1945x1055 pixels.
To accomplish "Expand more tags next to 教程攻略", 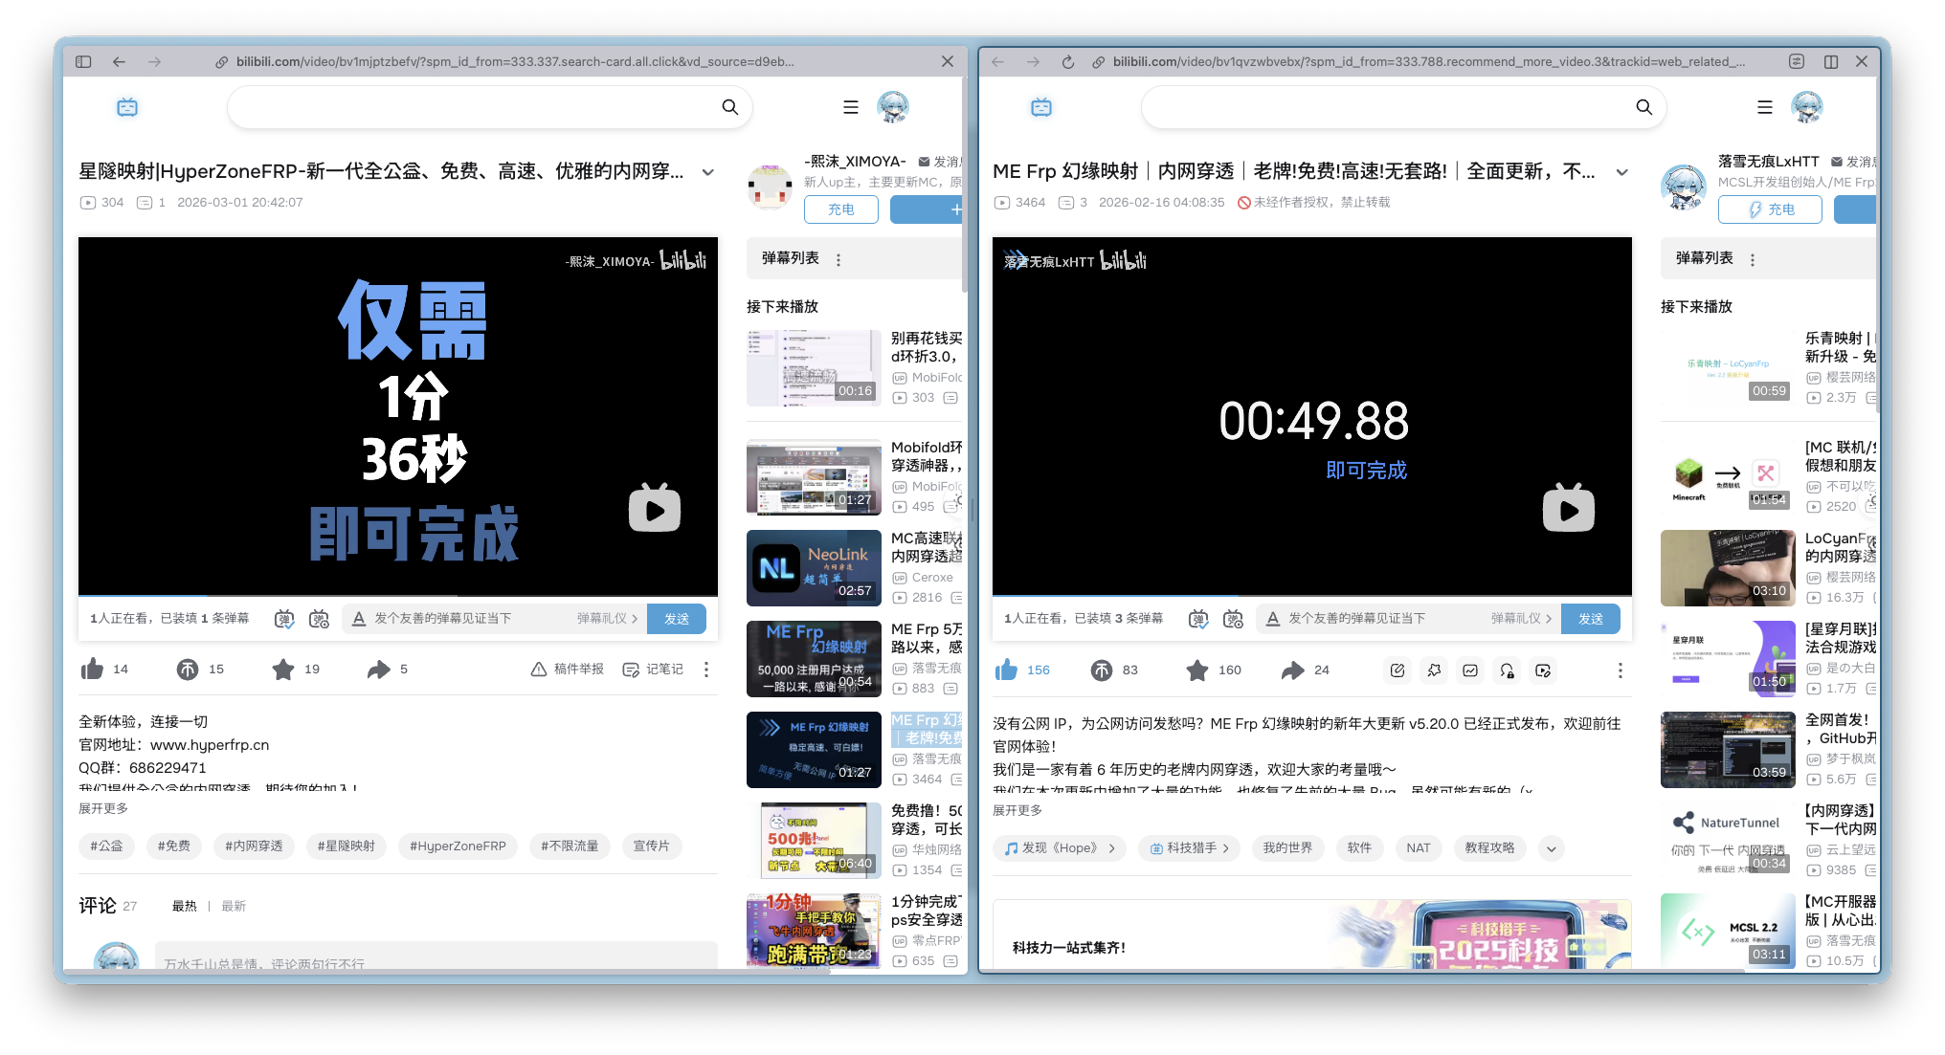I will tap(1551, 848).
